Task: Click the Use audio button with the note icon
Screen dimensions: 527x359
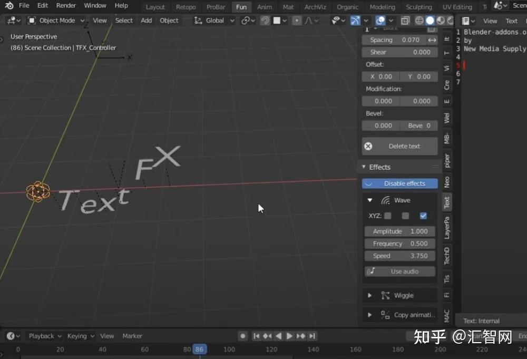Action: [399, 271]
